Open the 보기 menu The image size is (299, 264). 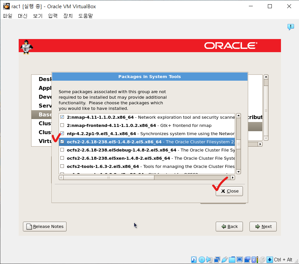pos(38,16)
